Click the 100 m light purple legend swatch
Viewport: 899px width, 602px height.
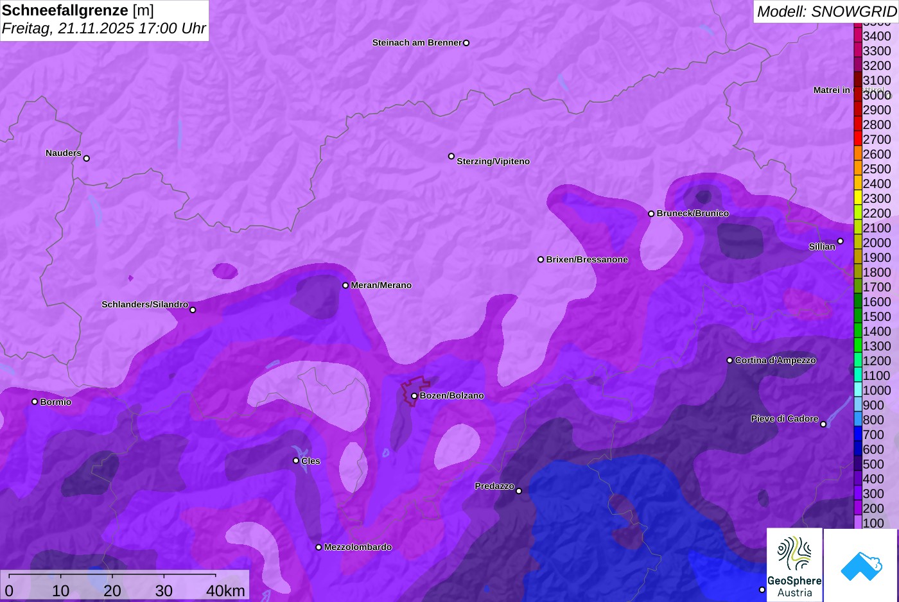point(857,522)
